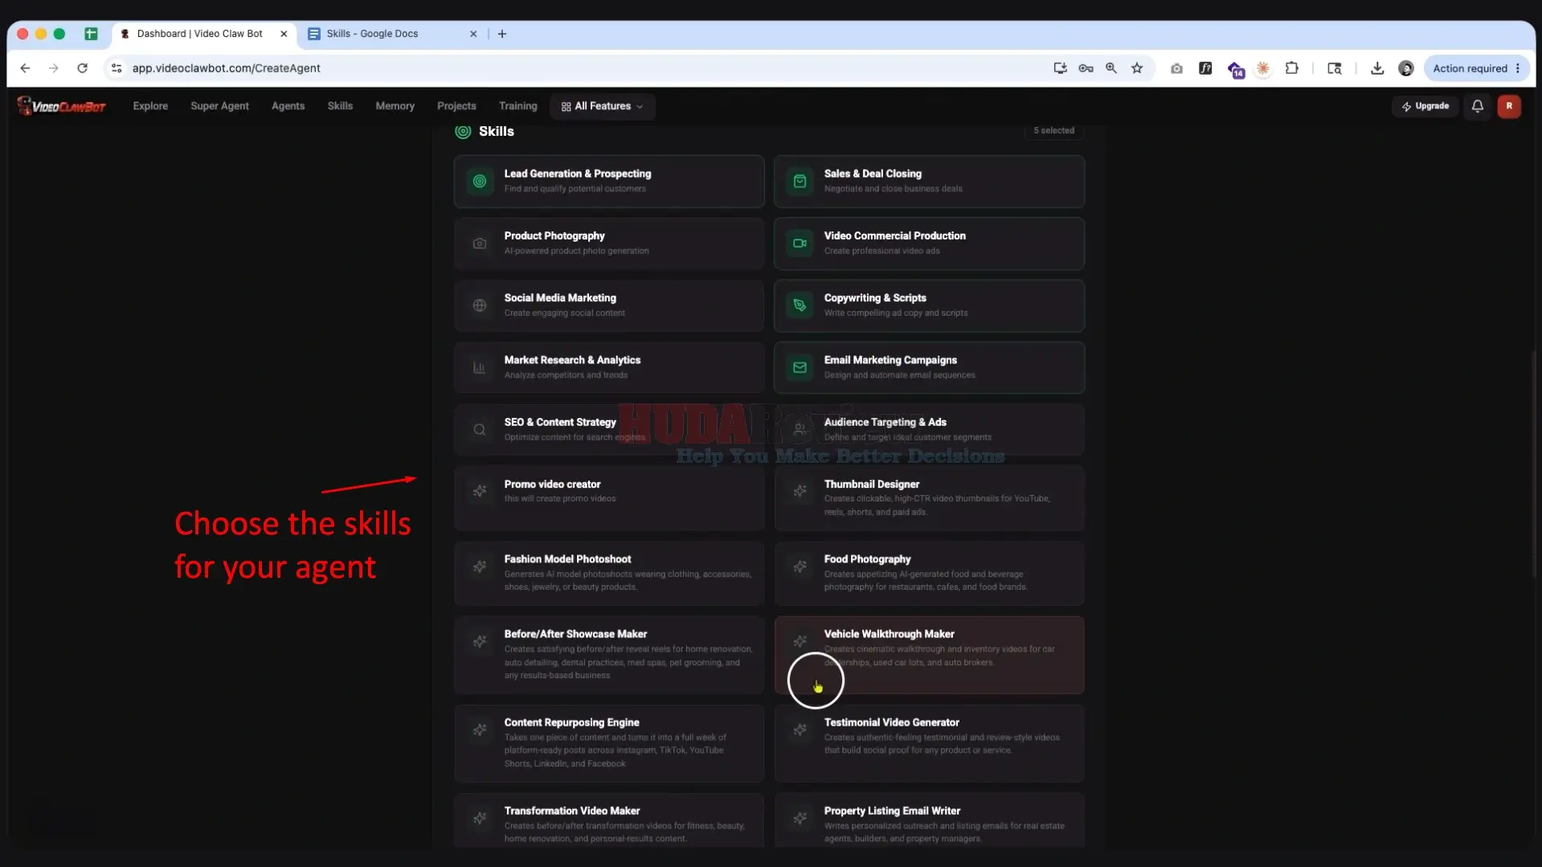1542x867 pixels.
Task: Click the 5 selected counter badge
Action: click(x=1053, y=130)
